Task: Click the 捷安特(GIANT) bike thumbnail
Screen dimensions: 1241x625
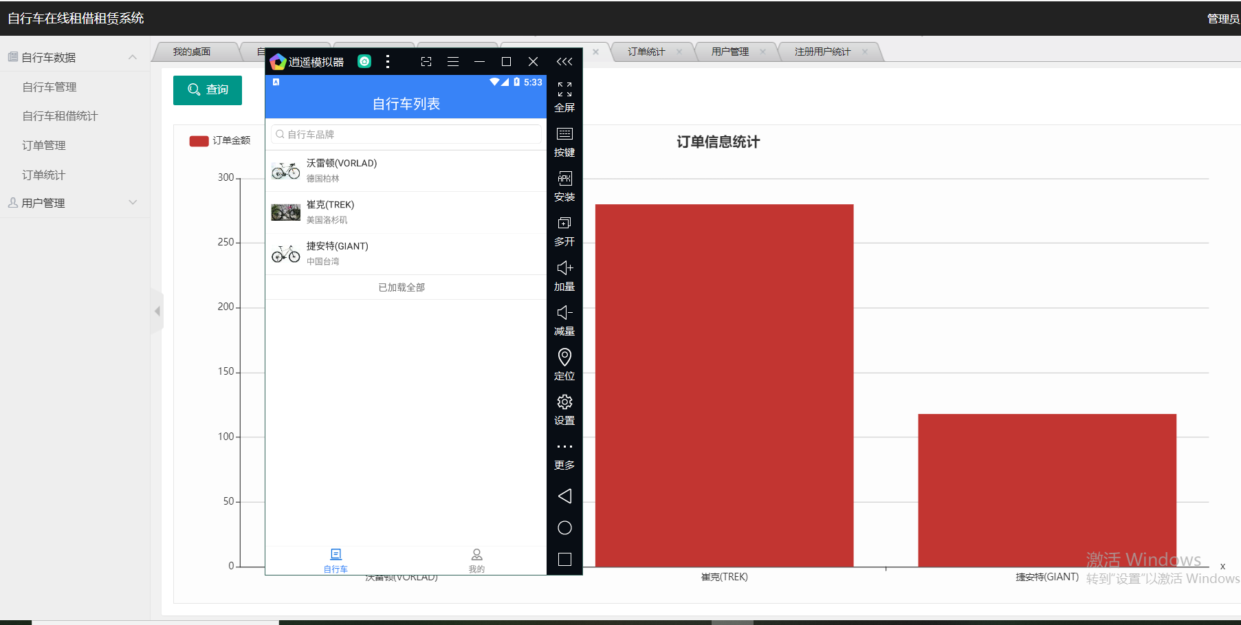Action: [286, 254]
